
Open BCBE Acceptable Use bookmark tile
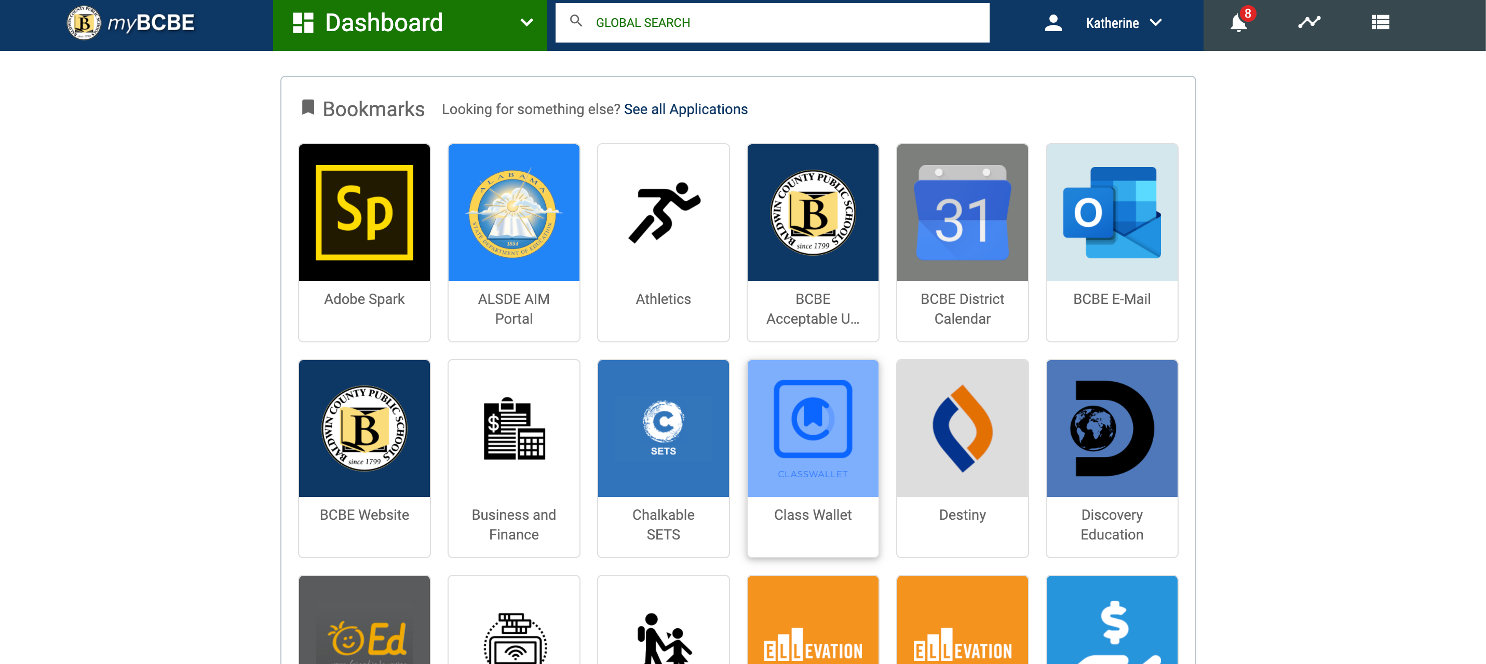pyautogui.click(x=813, y=242)
